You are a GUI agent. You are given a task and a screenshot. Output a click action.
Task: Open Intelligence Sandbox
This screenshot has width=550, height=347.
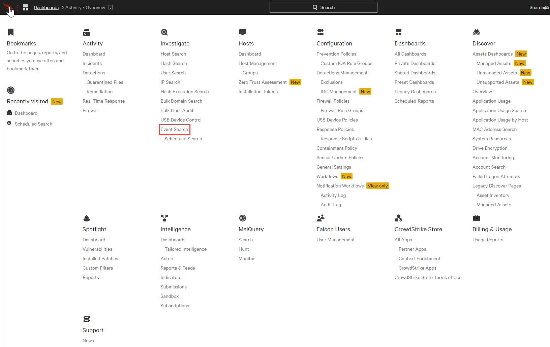[x=170, y=296]
